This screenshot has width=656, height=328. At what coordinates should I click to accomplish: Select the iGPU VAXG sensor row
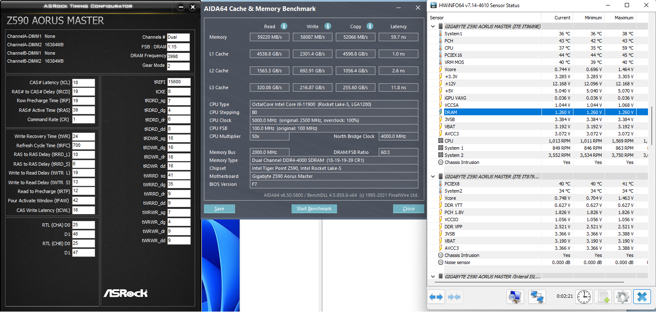pyautogui.click(x=538, y=98)
